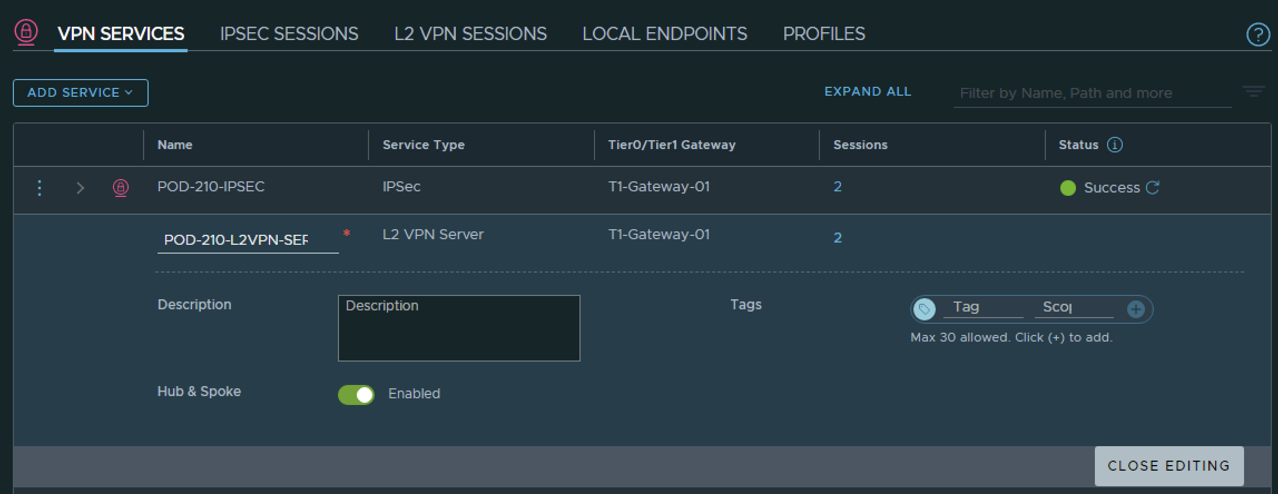Click the VPN lock icon beside VPN Services
This screenshot has width=1278, height=494.
pyautogui.click(x=26, y=32)
